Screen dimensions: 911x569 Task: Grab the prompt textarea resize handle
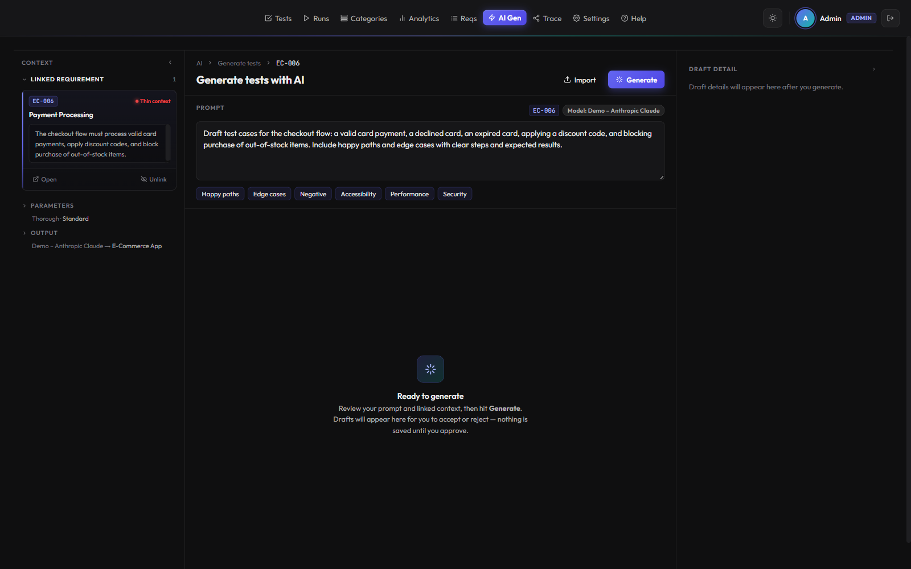(x=661, y=177)
